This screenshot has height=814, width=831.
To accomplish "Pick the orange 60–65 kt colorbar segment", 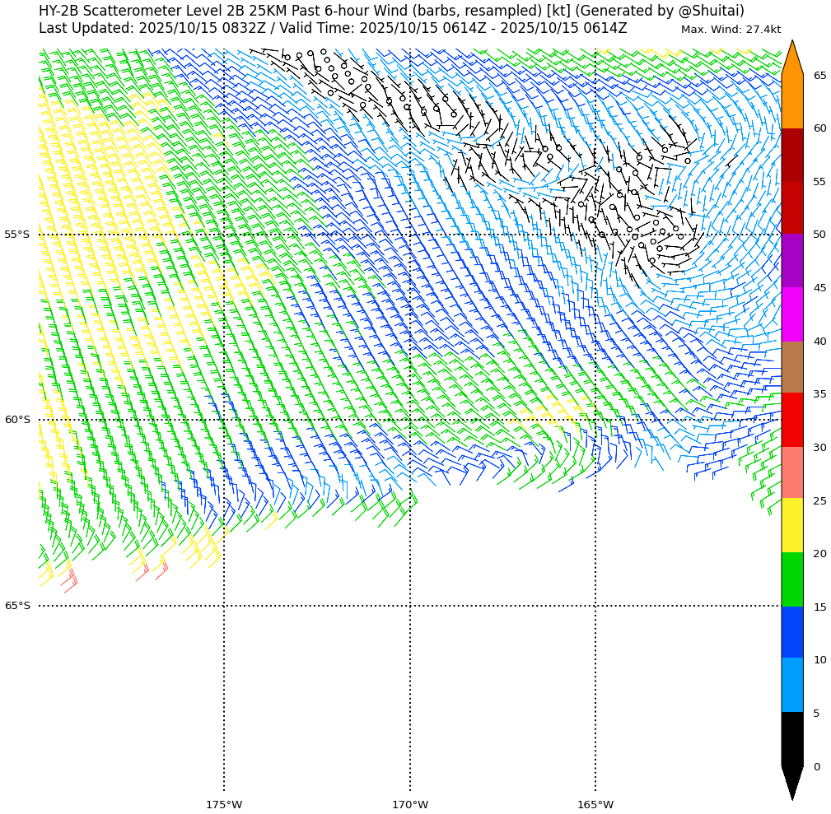I will point(791,101).
